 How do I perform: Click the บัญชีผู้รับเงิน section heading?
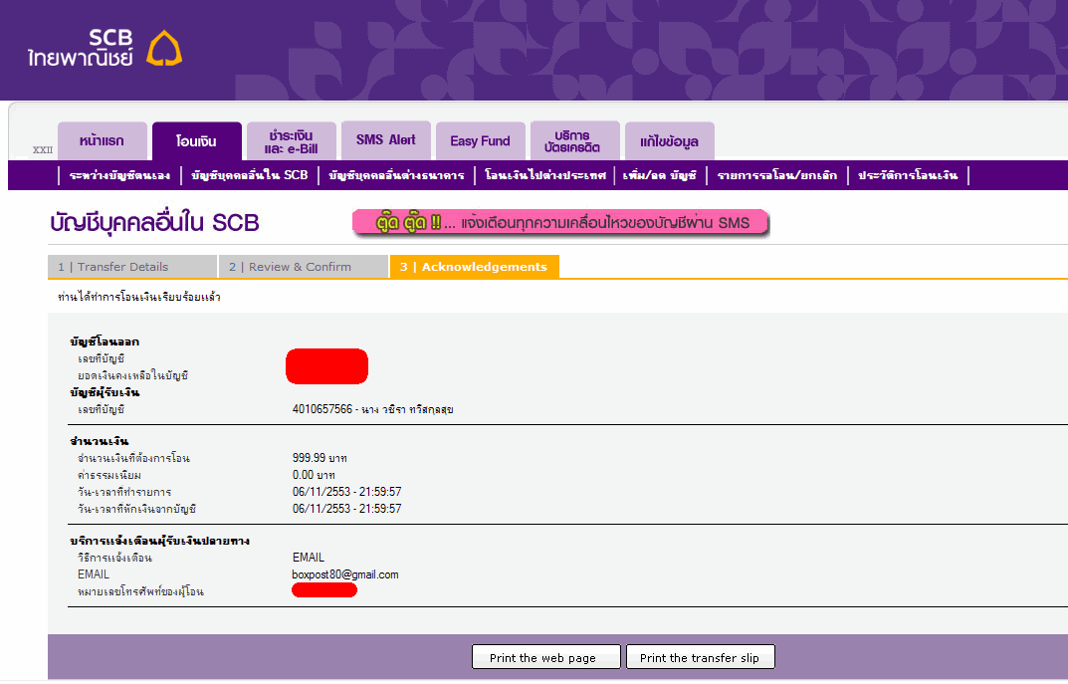pyautogui.click(x=105, y=392)
